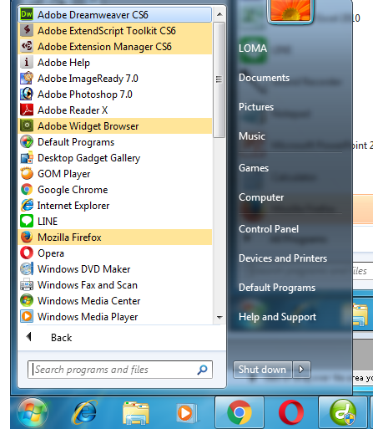Image resolution: width=373 pixels, height=429 pixels.
Task: Click the Adobe ExtendScript Toolkit CS6 icon
Action: (27, 30)
